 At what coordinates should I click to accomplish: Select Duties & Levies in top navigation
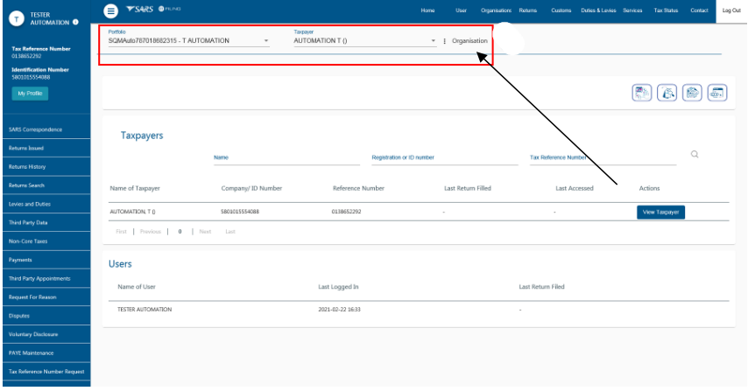(x=598, y=10)
